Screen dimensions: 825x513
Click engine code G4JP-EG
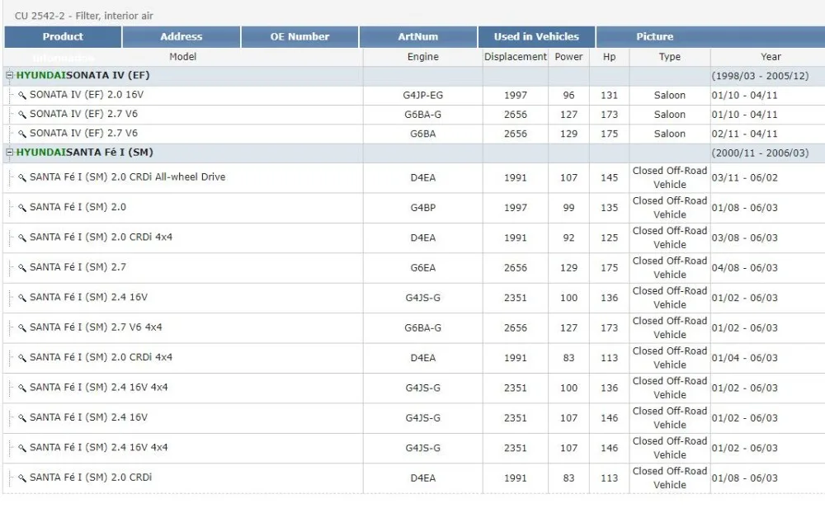click(422, 95)
